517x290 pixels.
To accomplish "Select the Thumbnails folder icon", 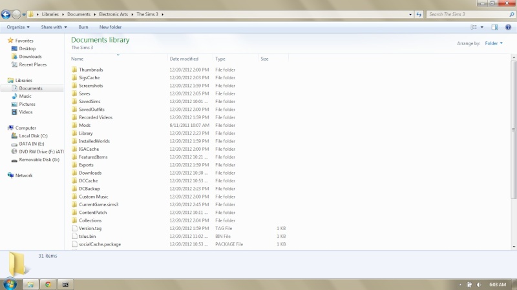I will [74, 70].
